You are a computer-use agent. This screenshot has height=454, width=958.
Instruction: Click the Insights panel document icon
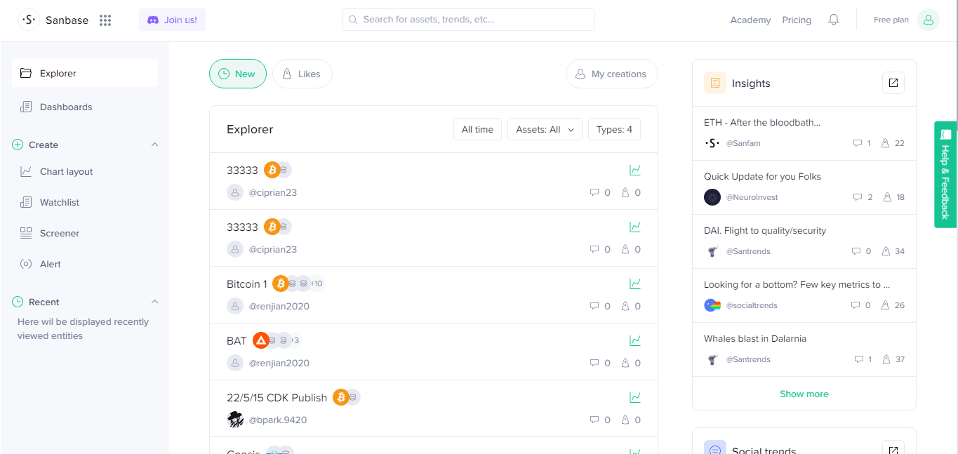715,83
